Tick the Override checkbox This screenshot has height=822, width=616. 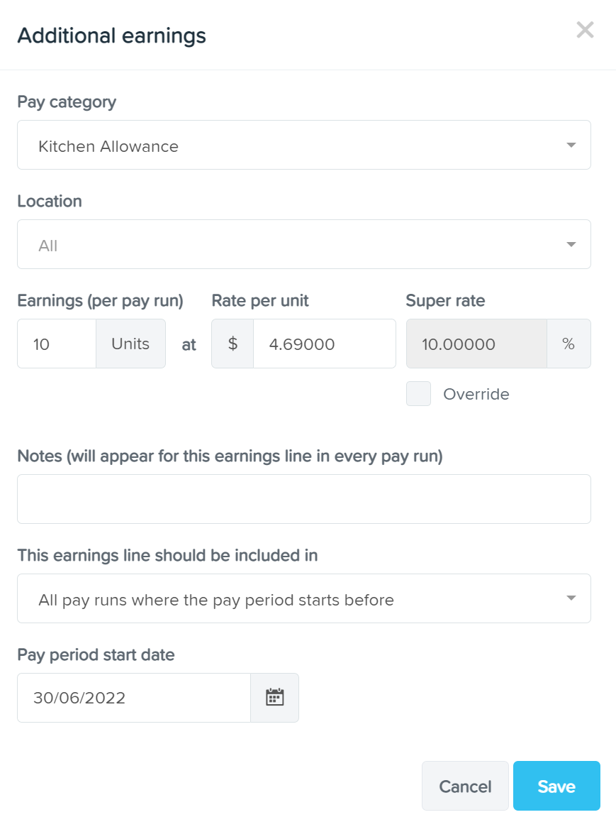[x=419, y=394]
